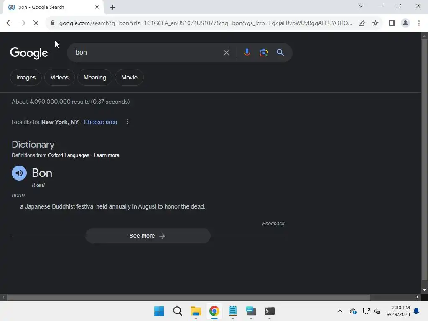The width and height of the screenshot is (428, 321).
Task: Select the Meaning filter chip
Action: coord(95,77)
